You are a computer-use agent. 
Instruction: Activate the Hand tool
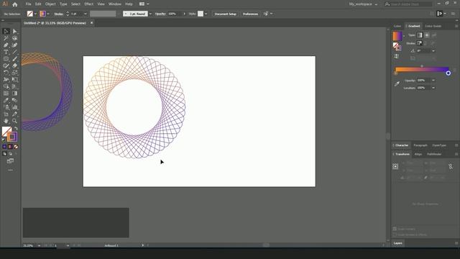[x=6, y=121]
